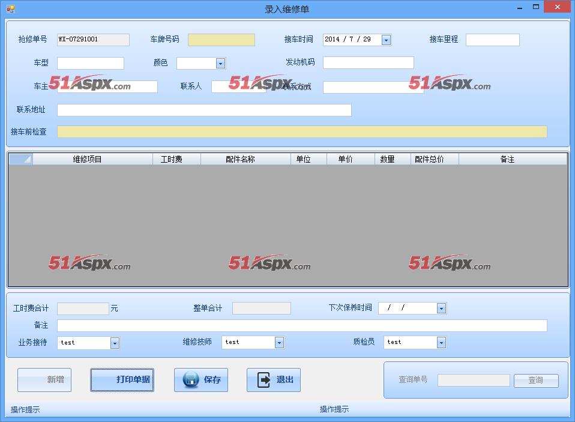Click the 查询 button

coord(536,380)
